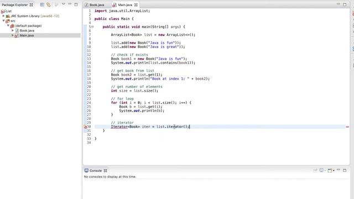Click the 'int size = list.size();' line
The width and height of the screenshot is (354, 199).
coord(134,91)
